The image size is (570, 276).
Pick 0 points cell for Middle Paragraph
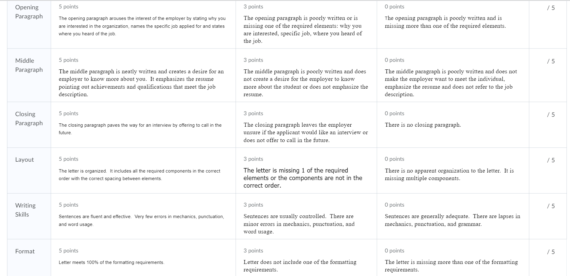tap(453, 75)
